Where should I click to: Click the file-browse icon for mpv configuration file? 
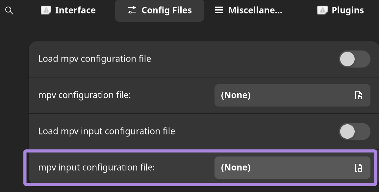tap(359, 95)
